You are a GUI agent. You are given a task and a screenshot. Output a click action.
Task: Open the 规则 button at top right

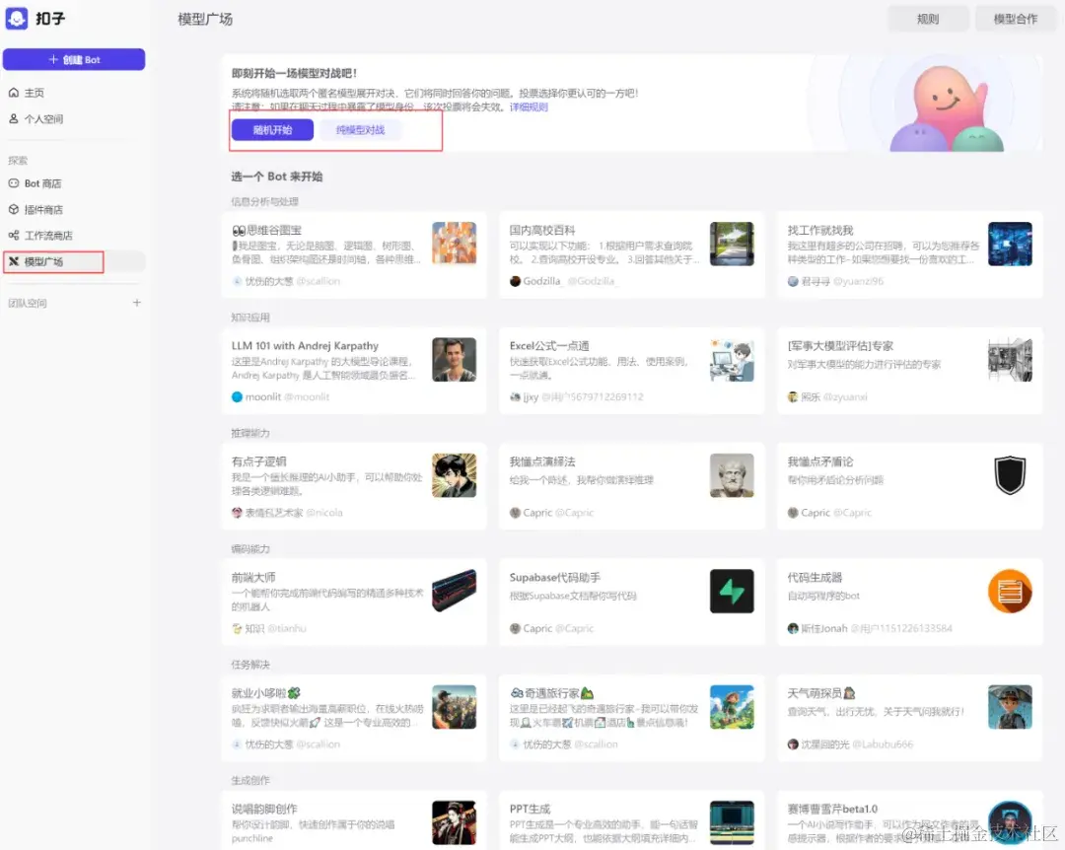pos(927,18)
